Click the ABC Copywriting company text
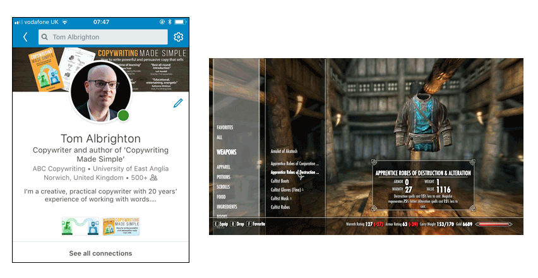 (x=59, y=169)
